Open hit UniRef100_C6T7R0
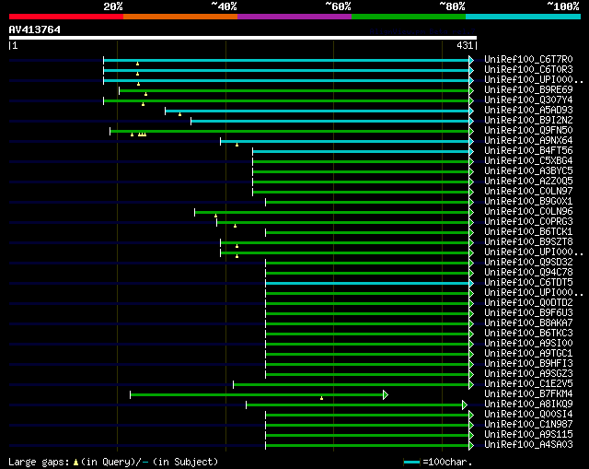589x469 pixels. click(x=528, y=59)
